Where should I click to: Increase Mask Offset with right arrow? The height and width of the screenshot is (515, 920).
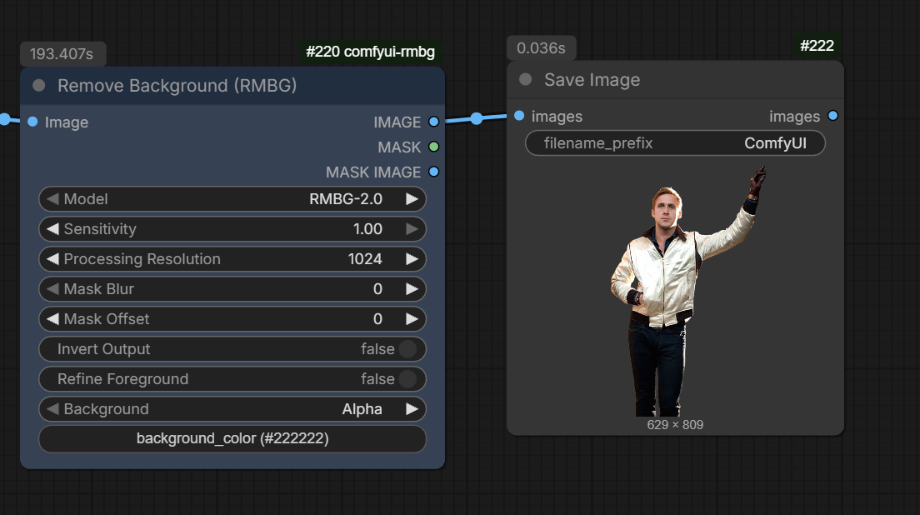(412, 319)
